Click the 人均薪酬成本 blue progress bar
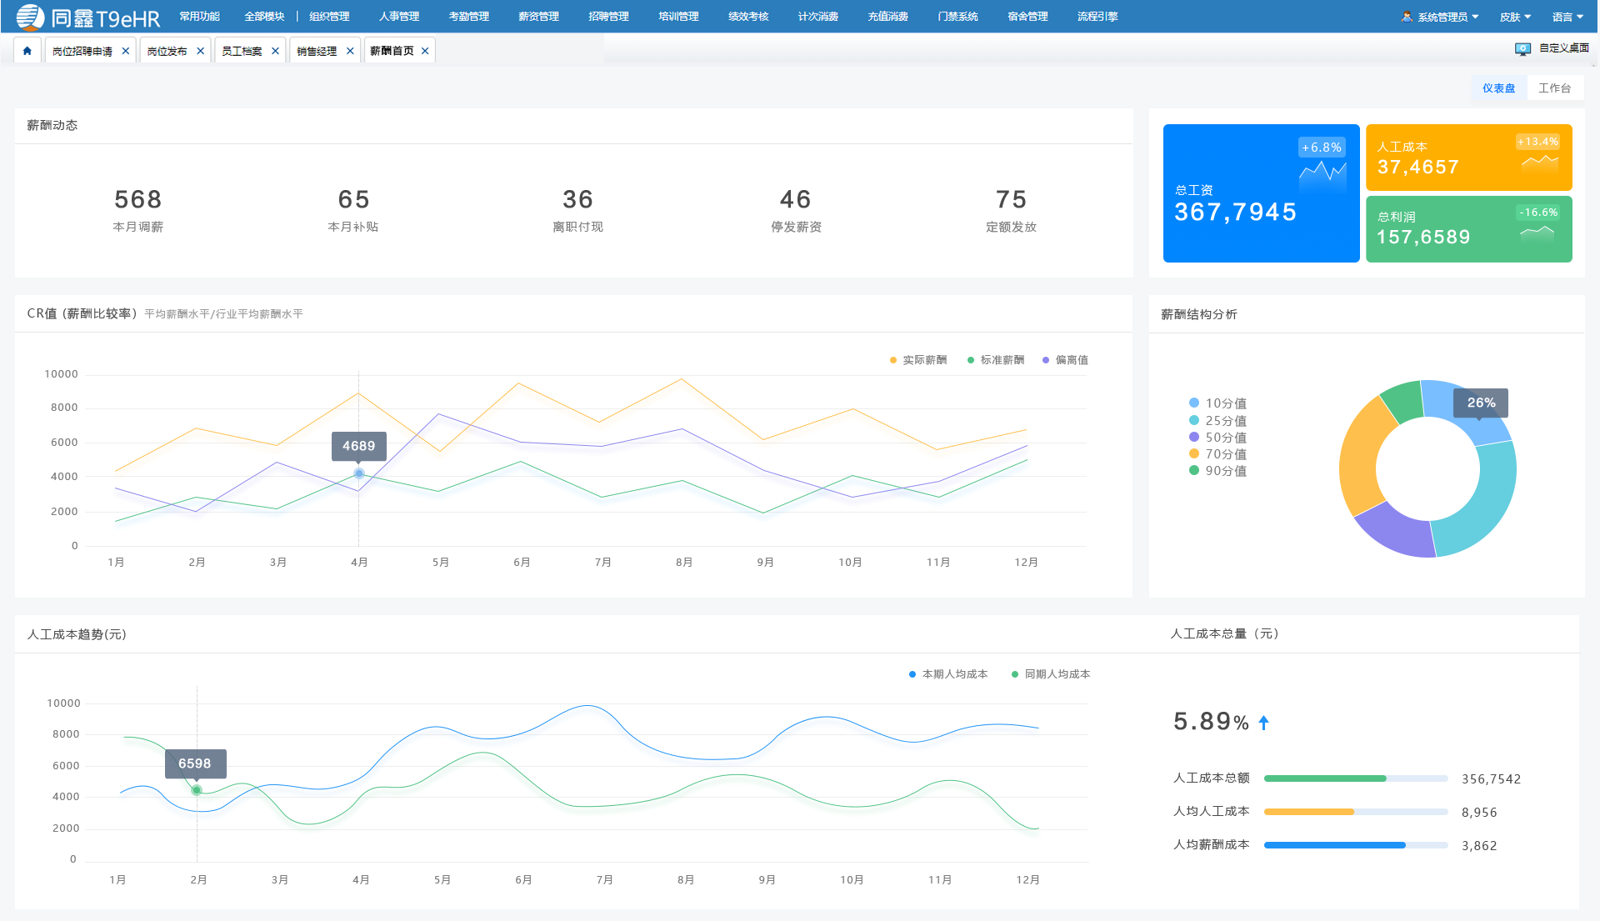The width and height of the screenshot is (1600, 921). (1356, 845)
